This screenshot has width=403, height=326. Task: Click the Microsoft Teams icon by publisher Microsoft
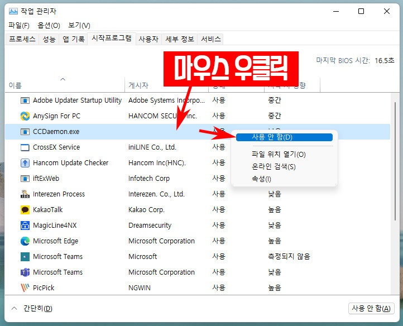point(25,257)
